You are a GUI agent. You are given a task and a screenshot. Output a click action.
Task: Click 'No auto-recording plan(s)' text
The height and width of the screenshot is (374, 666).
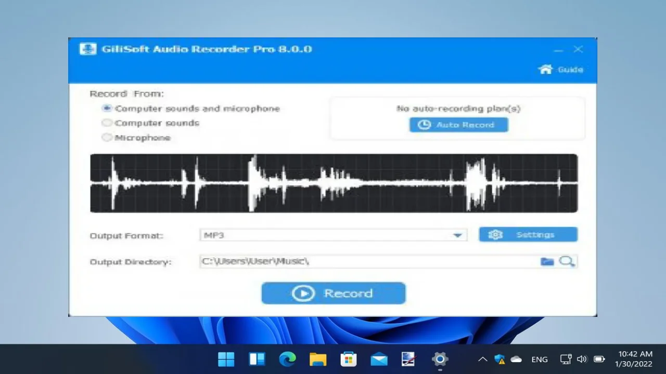pyautogui.click(x=458, y=109)
